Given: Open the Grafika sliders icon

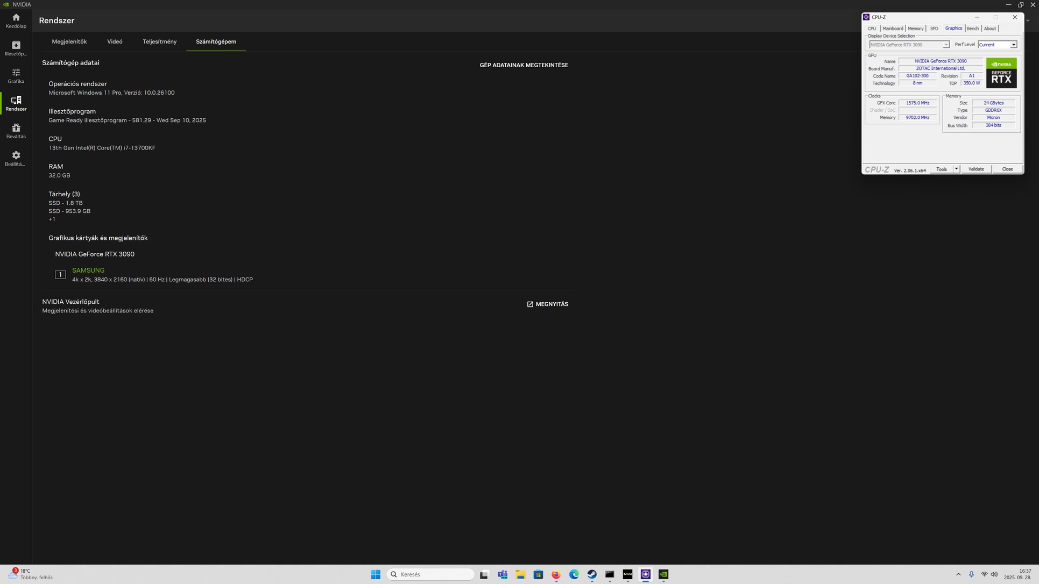Looking at the screenshot, I should tap(16, 76).
